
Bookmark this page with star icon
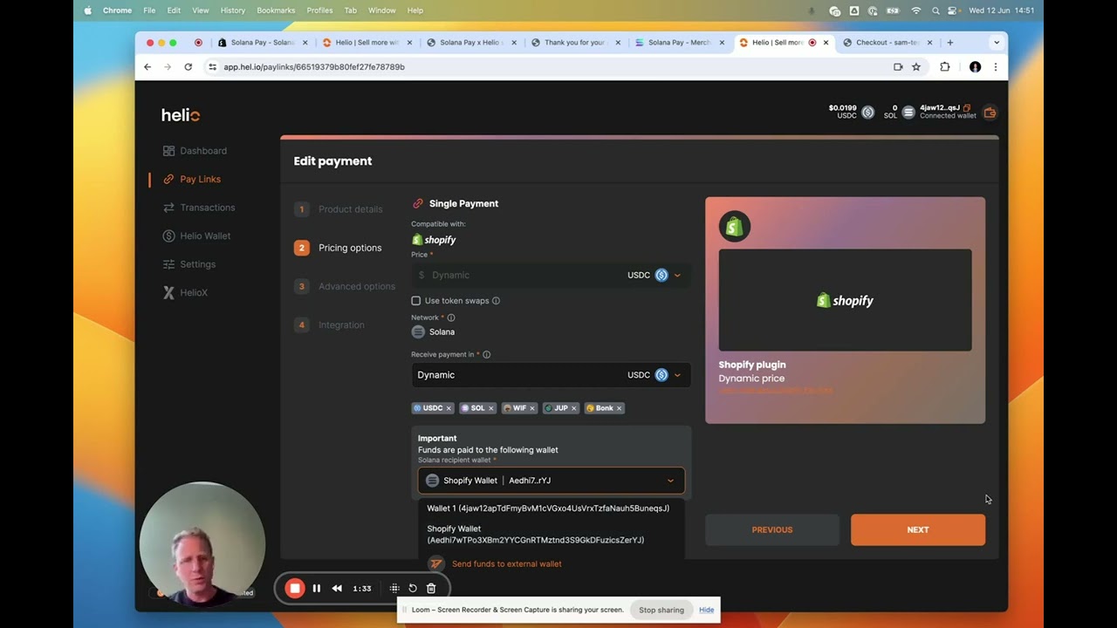pyautogui.click(x=916, y=66)
